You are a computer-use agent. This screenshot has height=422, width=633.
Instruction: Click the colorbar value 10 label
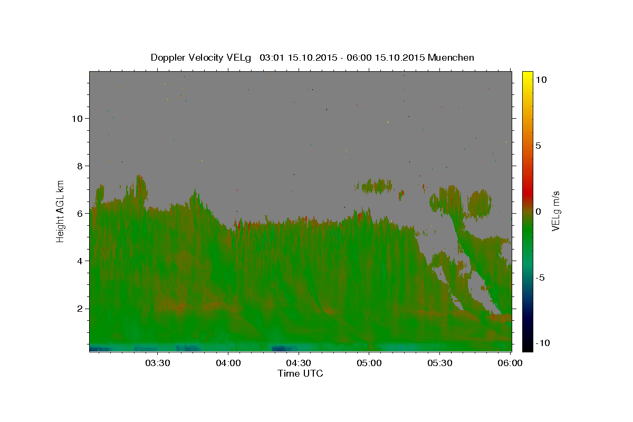point(541,79)
